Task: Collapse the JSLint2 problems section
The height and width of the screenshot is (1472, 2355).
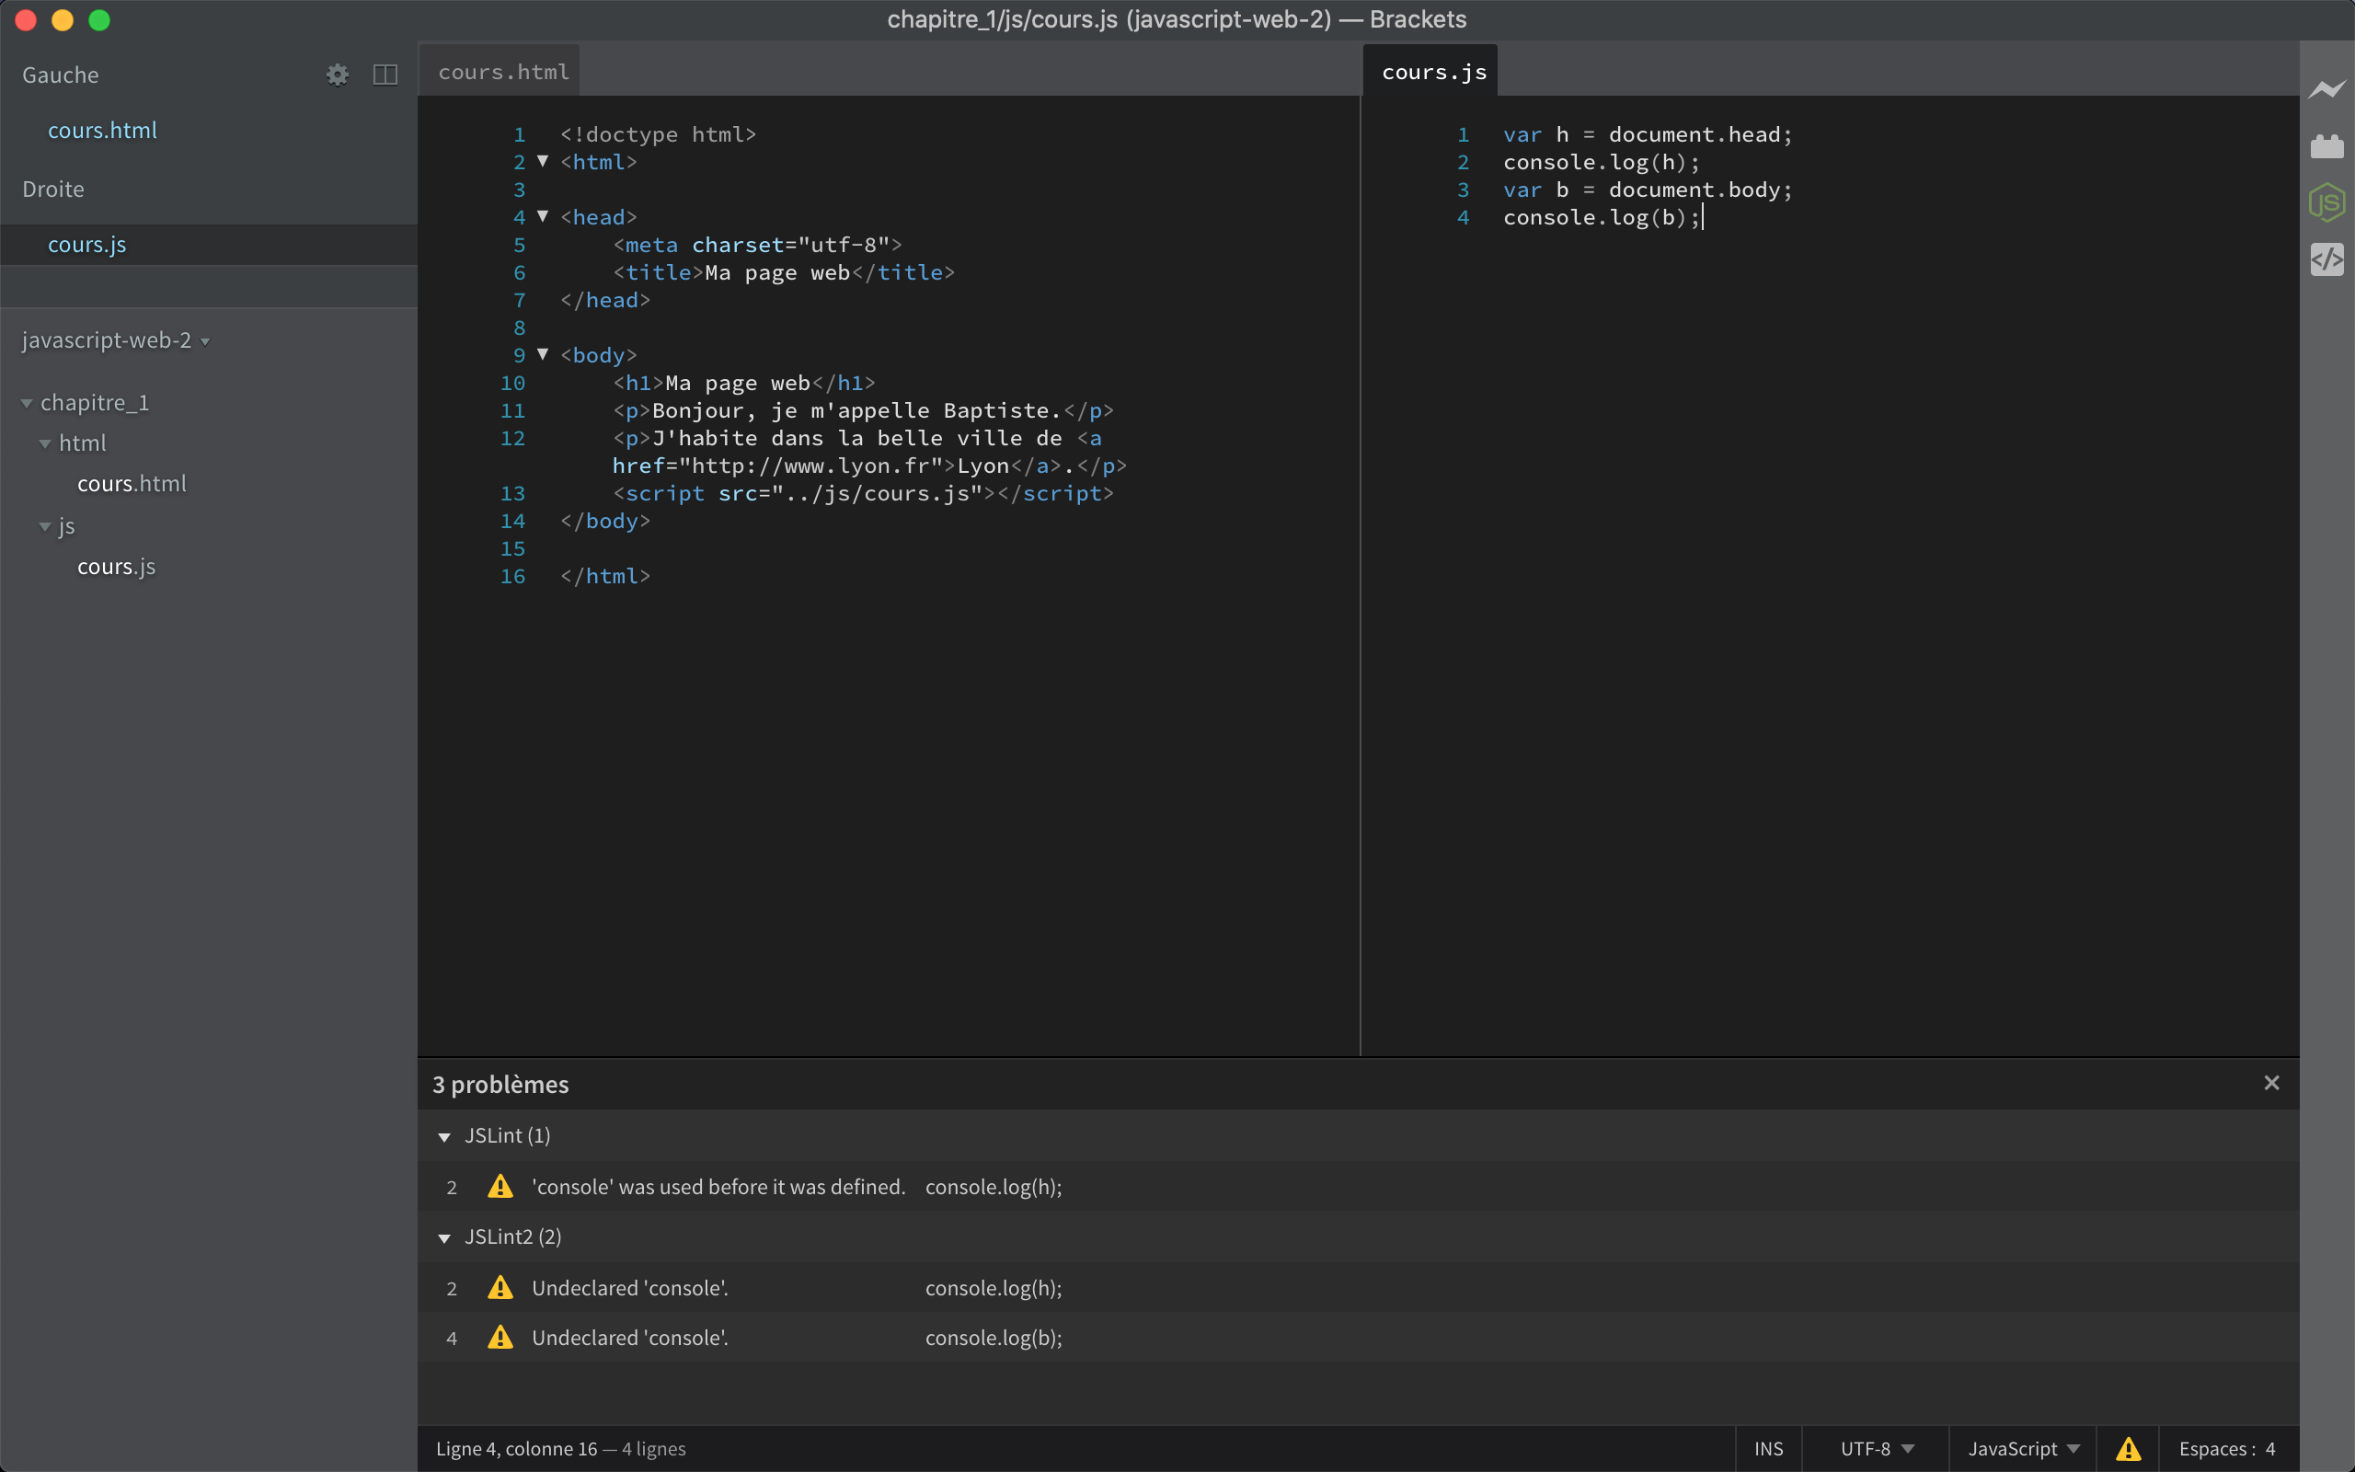Action: coord(444,1237)
